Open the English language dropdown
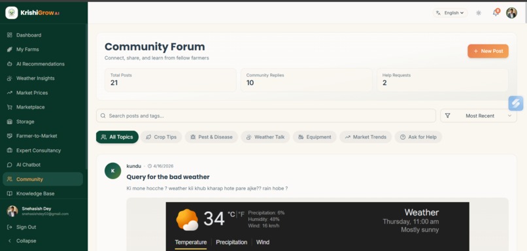This screenshot has width=527, height=251. point(450,13)
